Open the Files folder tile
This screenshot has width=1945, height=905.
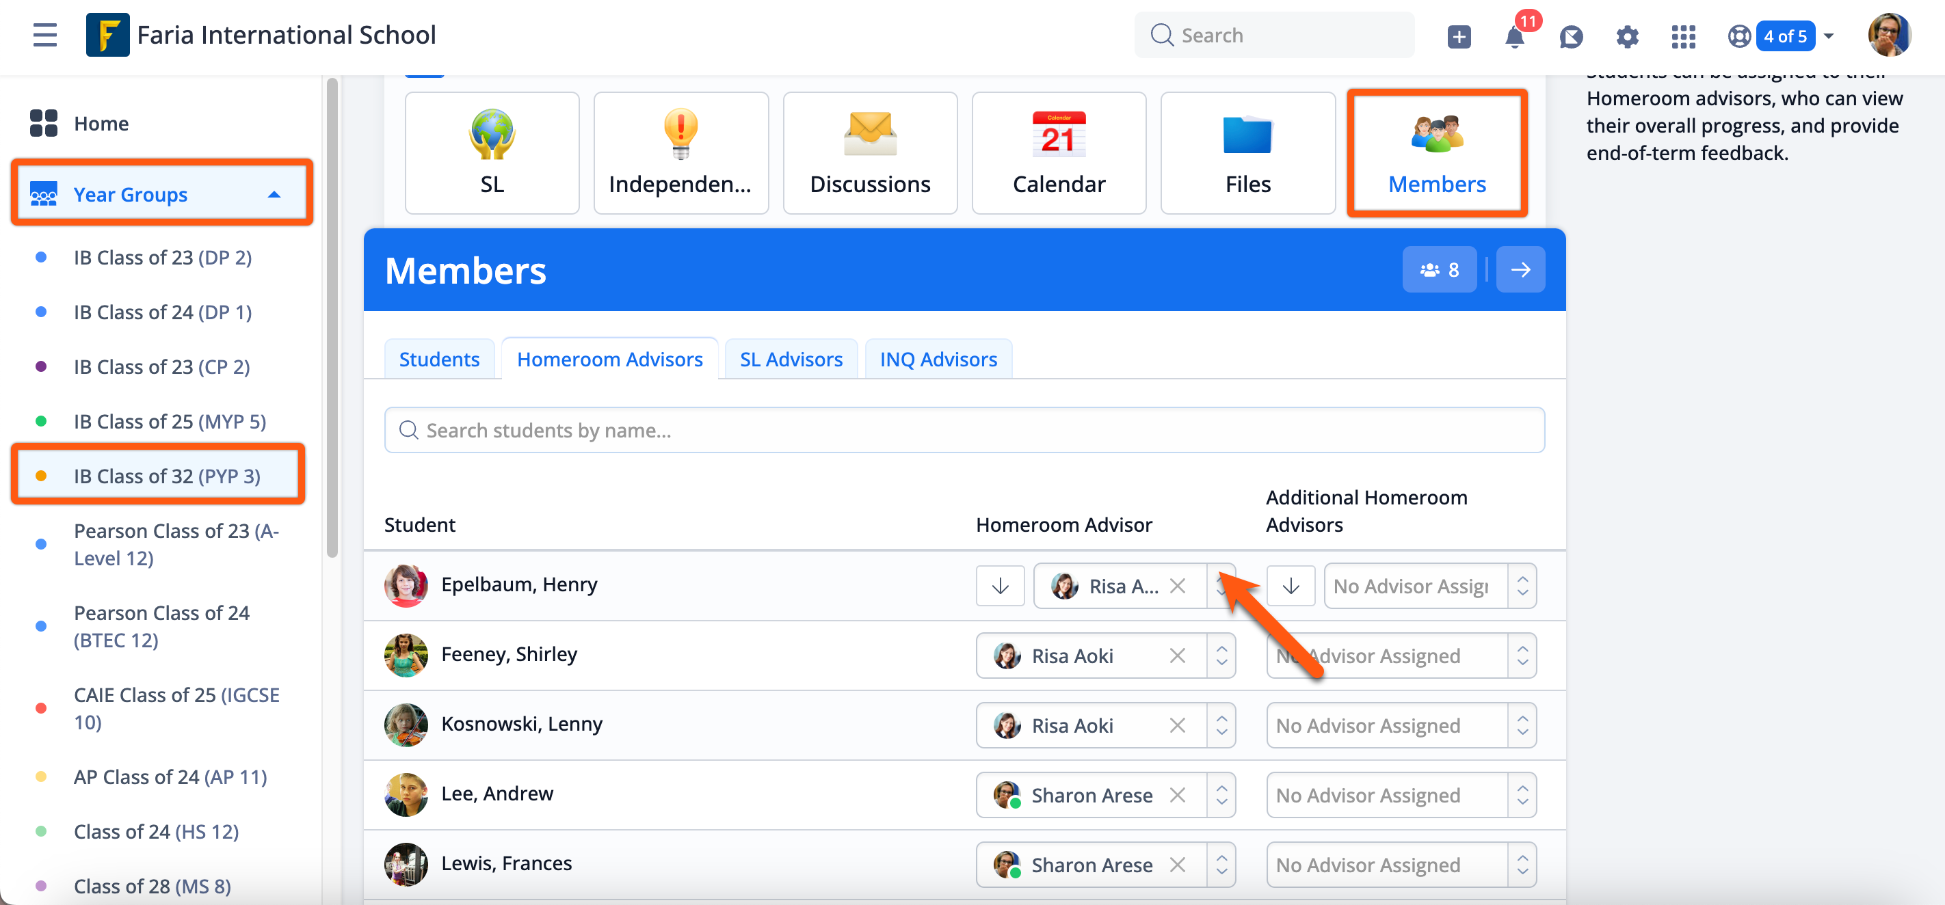(x=1247, y=153)
